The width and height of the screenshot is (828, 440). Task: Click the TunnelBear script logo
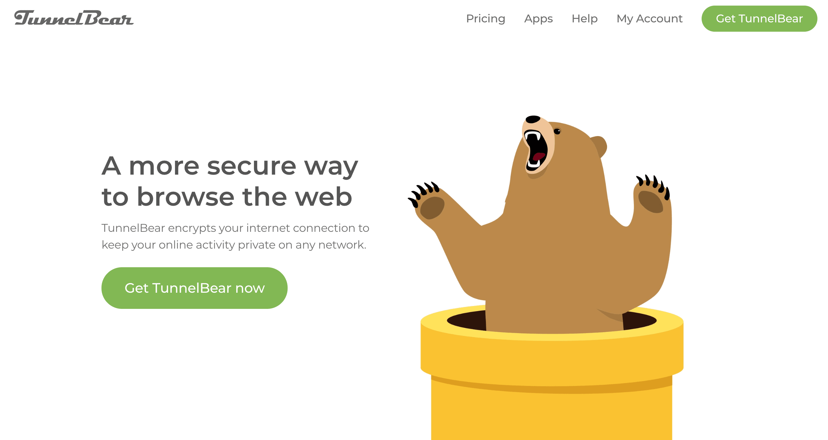click(74, 18)
